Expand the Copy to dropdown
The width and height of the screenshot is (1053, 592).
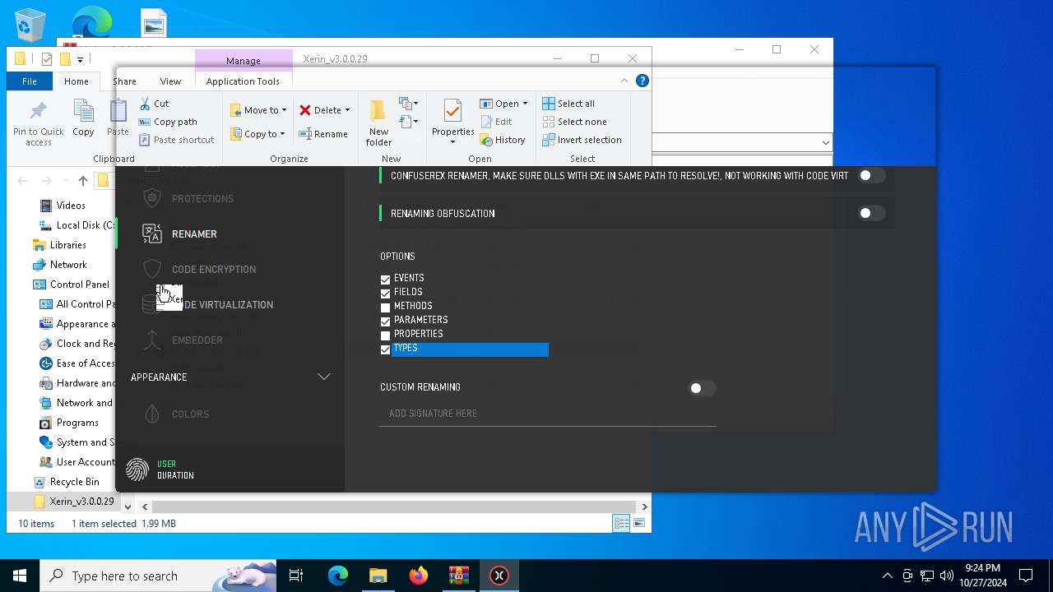point(282,134)
